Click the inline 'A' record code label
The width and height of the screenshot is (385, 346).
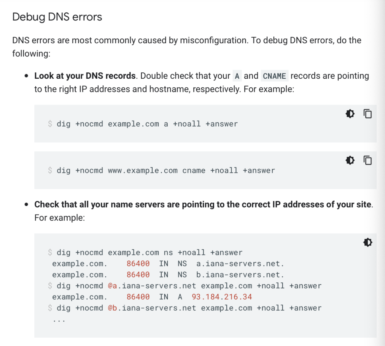237,76
